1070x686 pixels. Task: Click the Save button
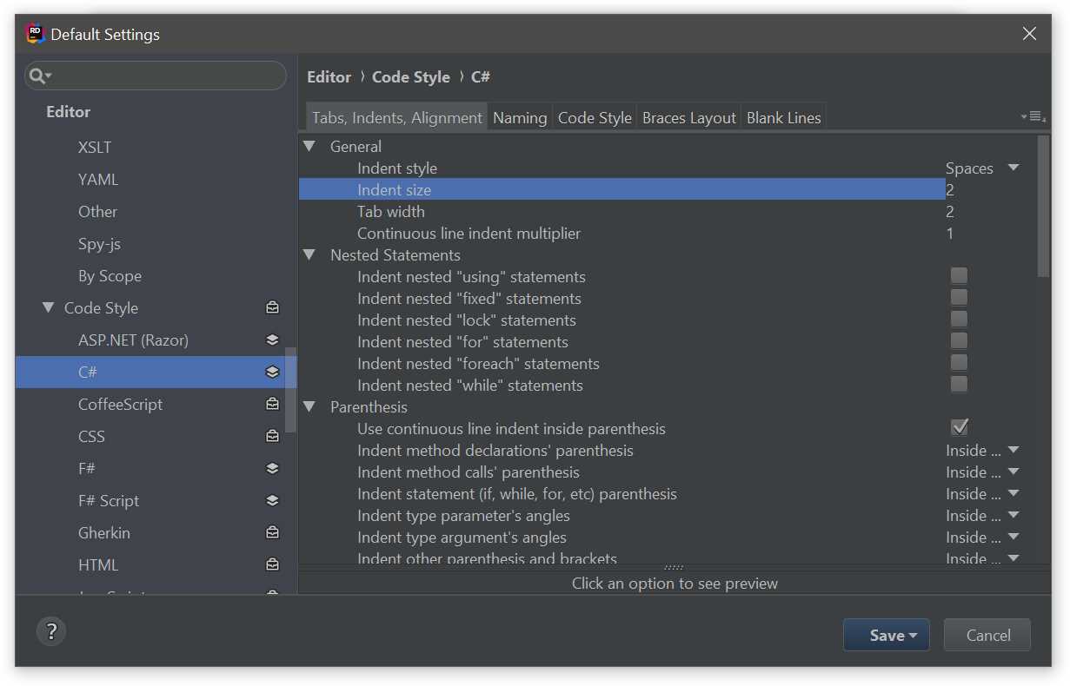click(x=886, y=635)
